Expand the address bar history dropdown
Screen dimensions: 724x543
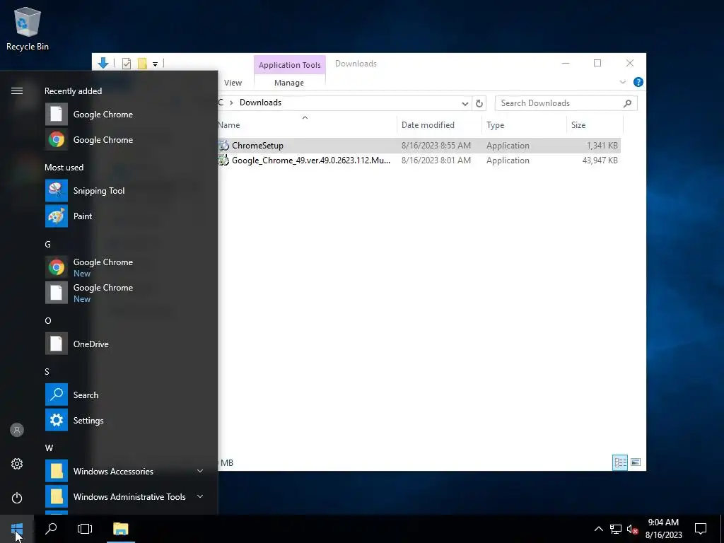click(465, 103)
